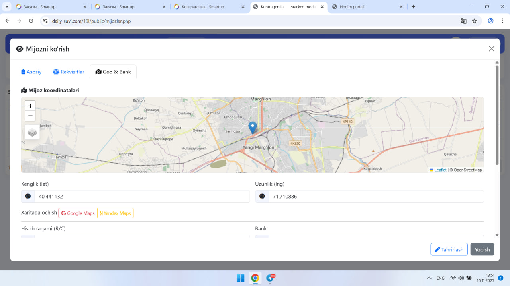Click the Kenglik (lat) input field
This screenshot has width=510, height=286.
point(142,197)
